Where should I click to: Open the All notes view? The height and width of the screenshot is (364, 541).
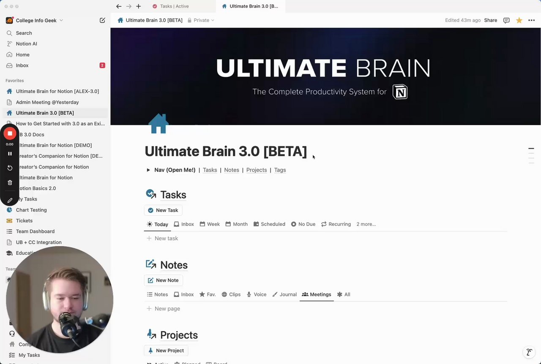pos(344,294)
